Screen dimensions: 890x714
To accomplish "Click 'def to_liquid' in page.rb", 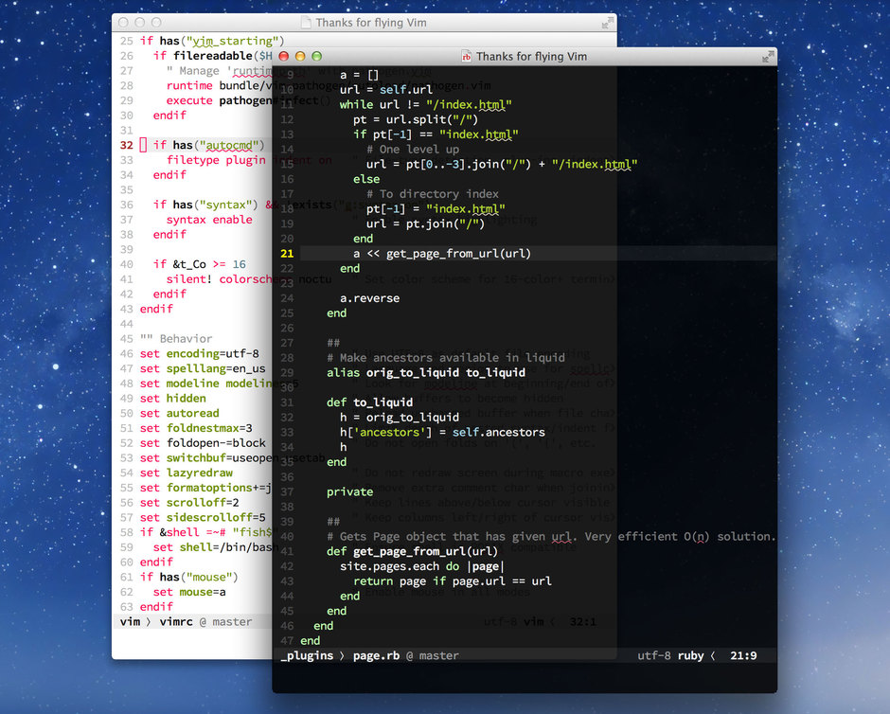I will [369, 402].
